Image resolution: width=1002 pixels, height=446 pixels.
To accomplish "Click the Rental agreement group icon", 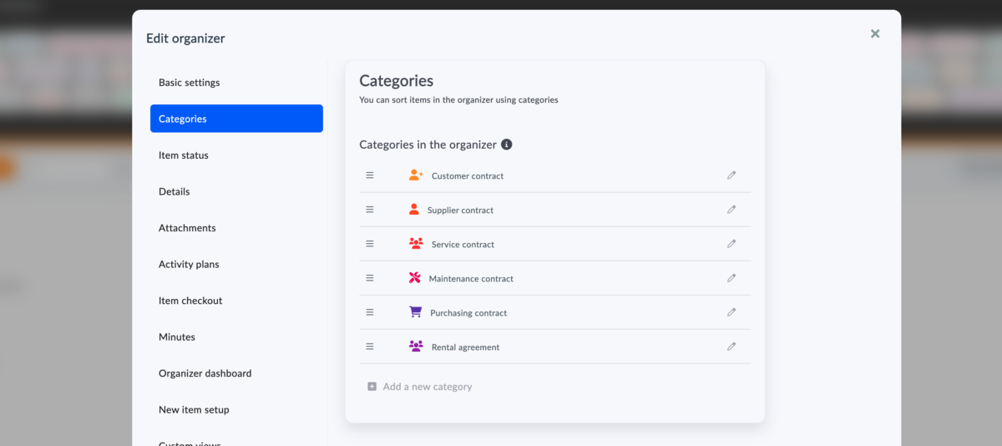I will click(x=416, y=347).
